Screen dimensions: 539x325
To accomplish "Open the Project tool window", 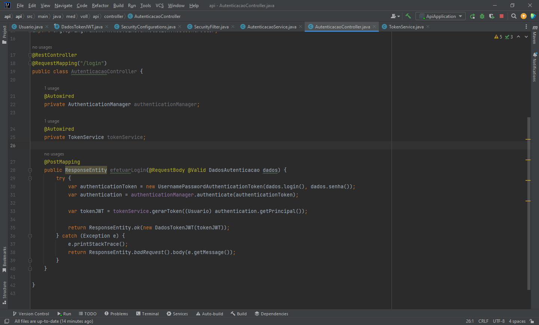I will [x=4, y=35].
